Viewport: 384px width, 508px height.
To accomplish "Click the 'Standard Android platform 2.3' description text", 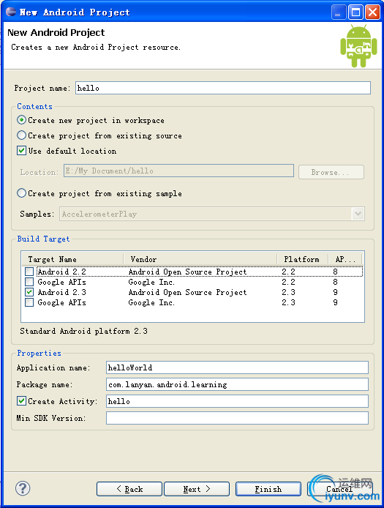I will [83, 331].
